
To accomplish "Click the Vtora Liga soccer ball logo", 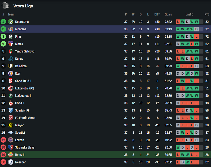I will pos(5,6).
